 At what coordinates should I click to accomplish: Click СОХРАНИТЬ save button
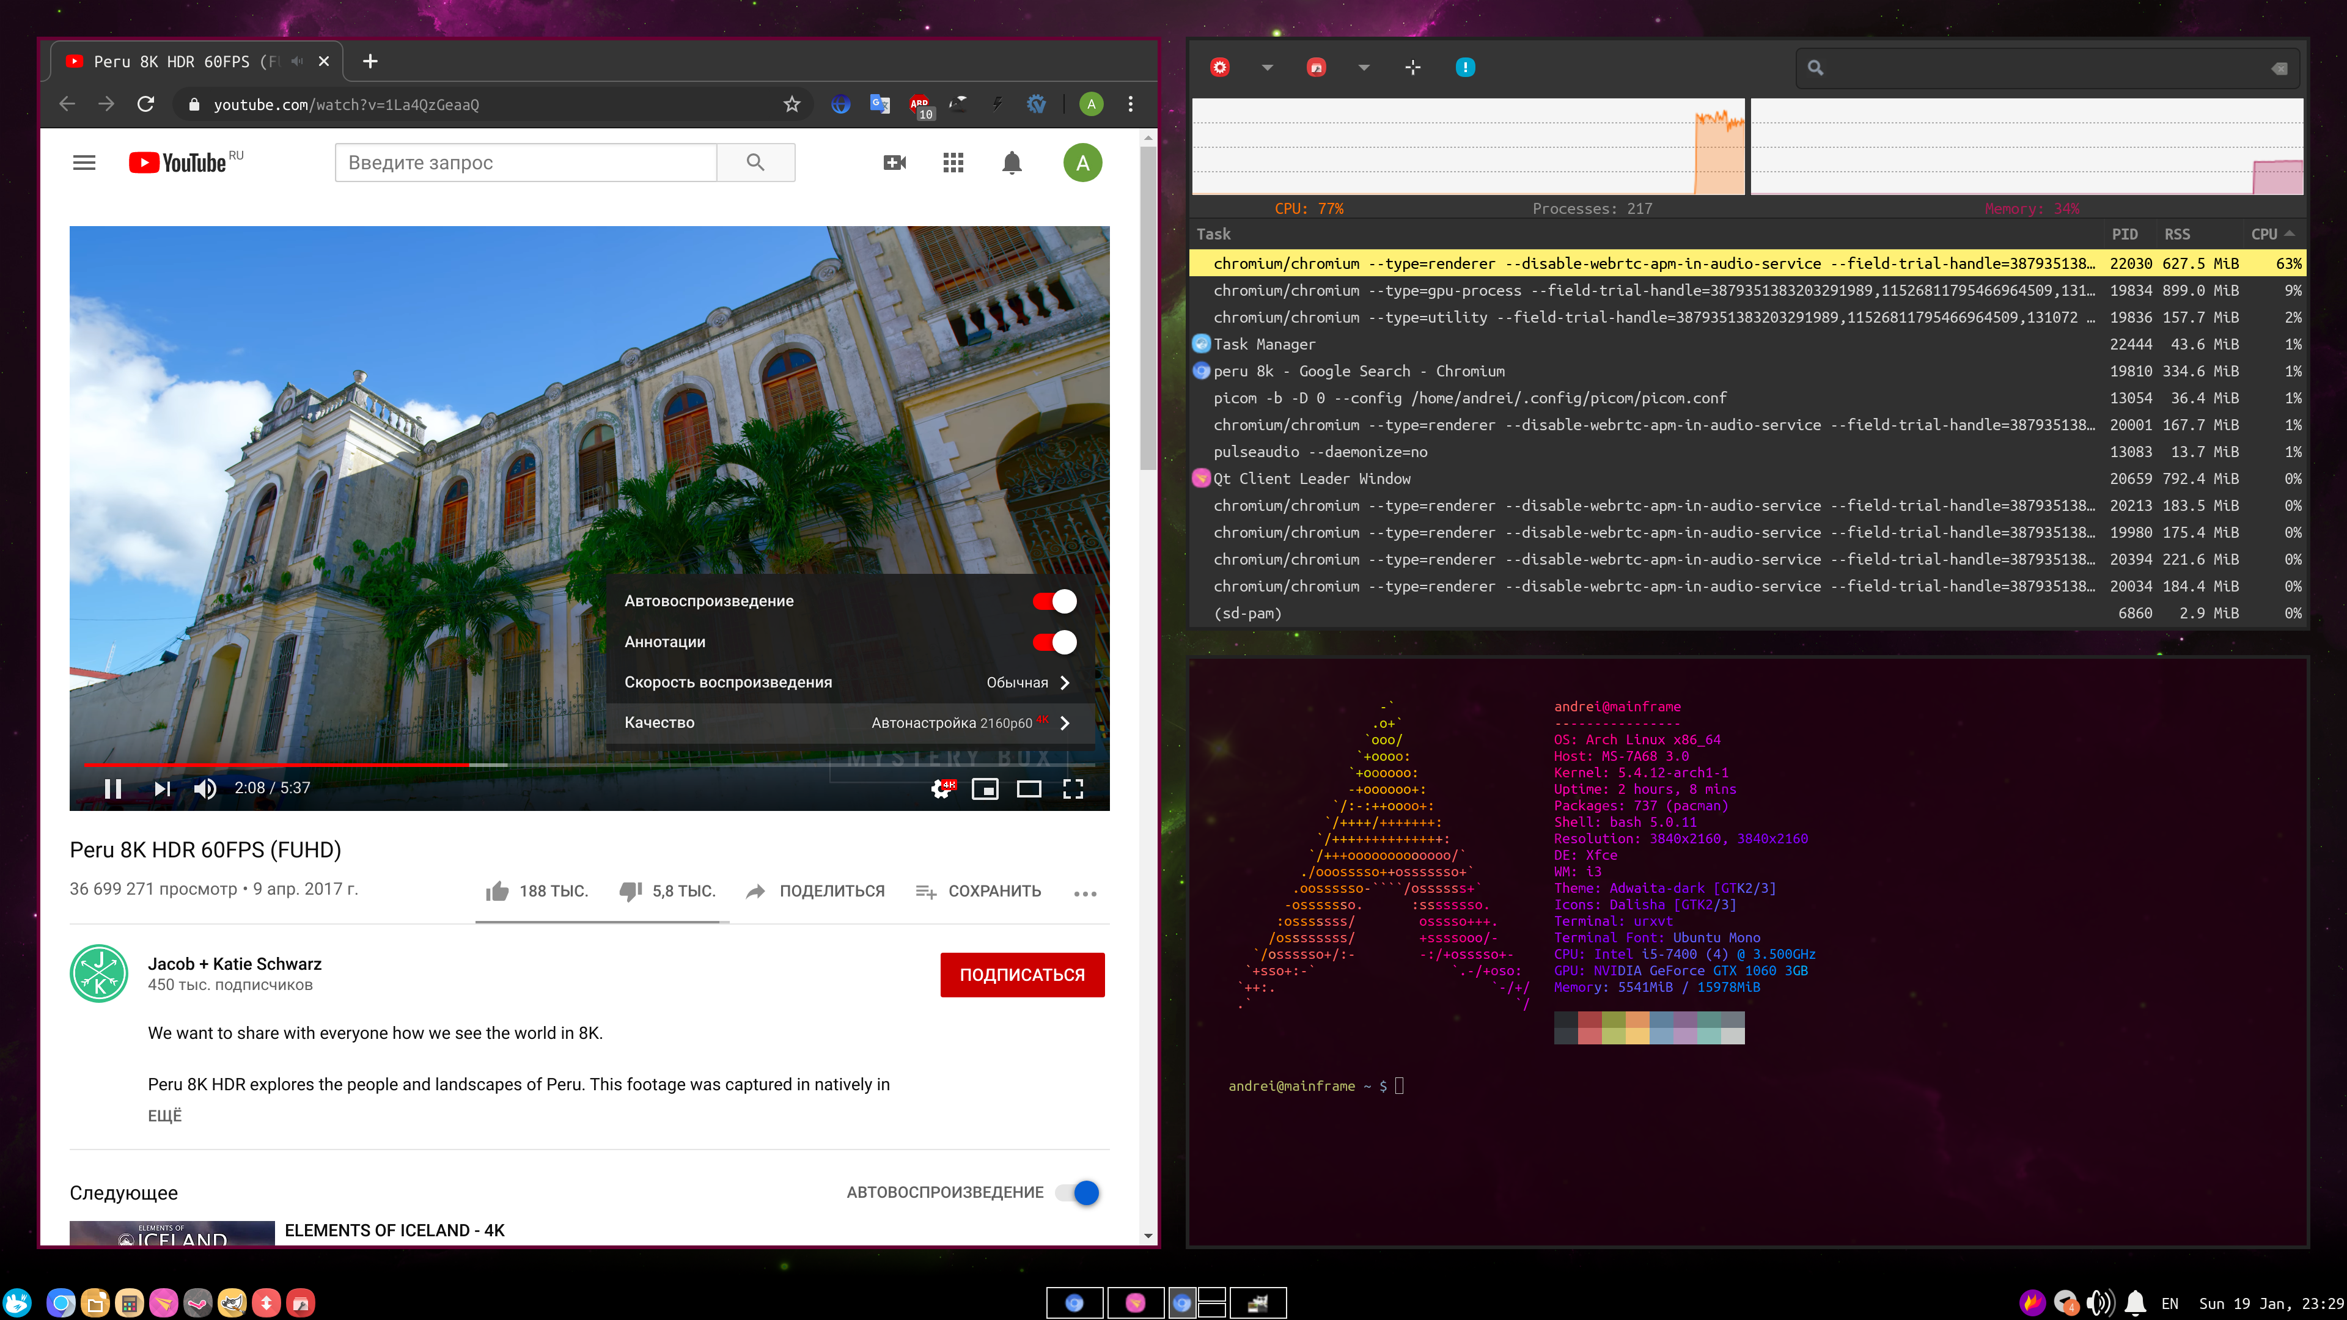(979, 891)
